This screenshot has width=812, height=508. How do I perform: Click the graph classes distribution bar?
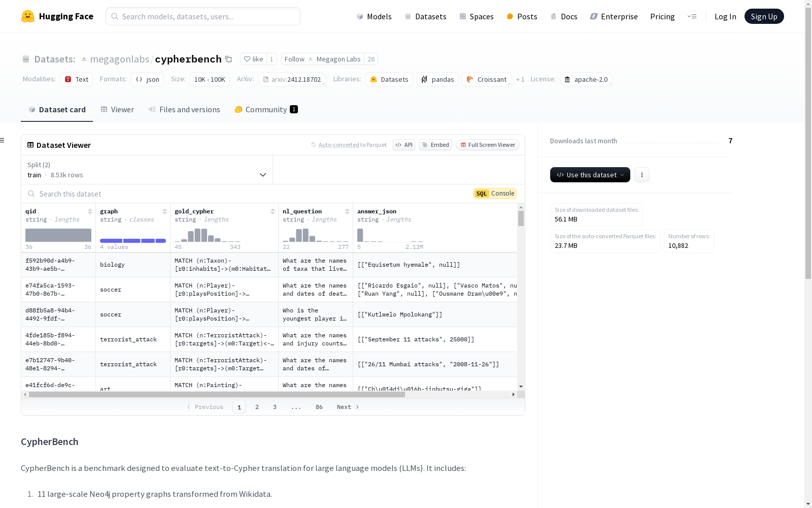(x=133, y=241)
